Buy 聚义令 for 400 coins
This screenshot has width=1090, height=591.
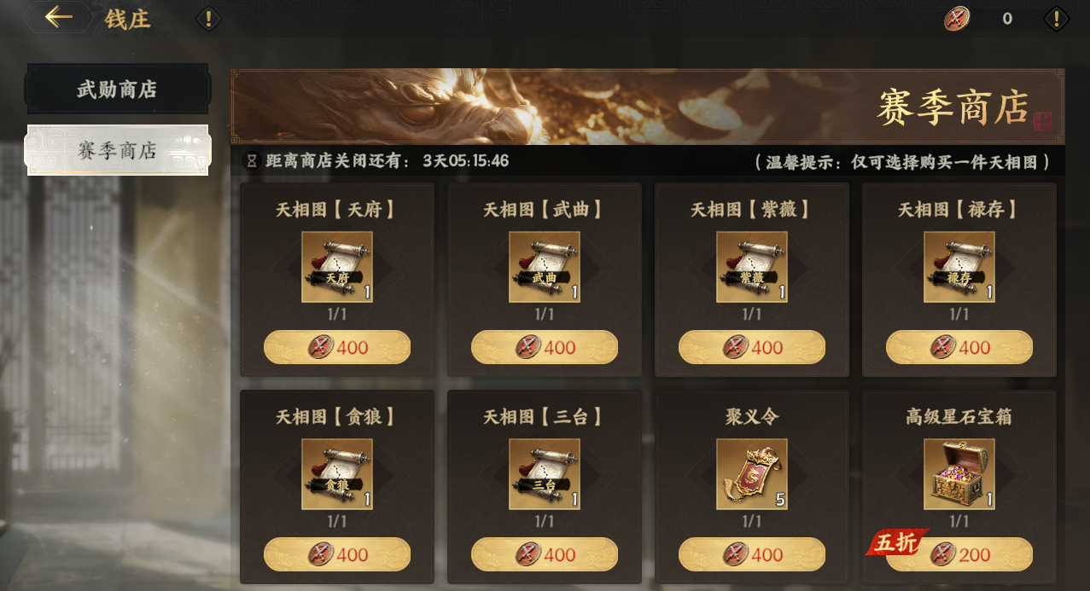tap(752, 554)
